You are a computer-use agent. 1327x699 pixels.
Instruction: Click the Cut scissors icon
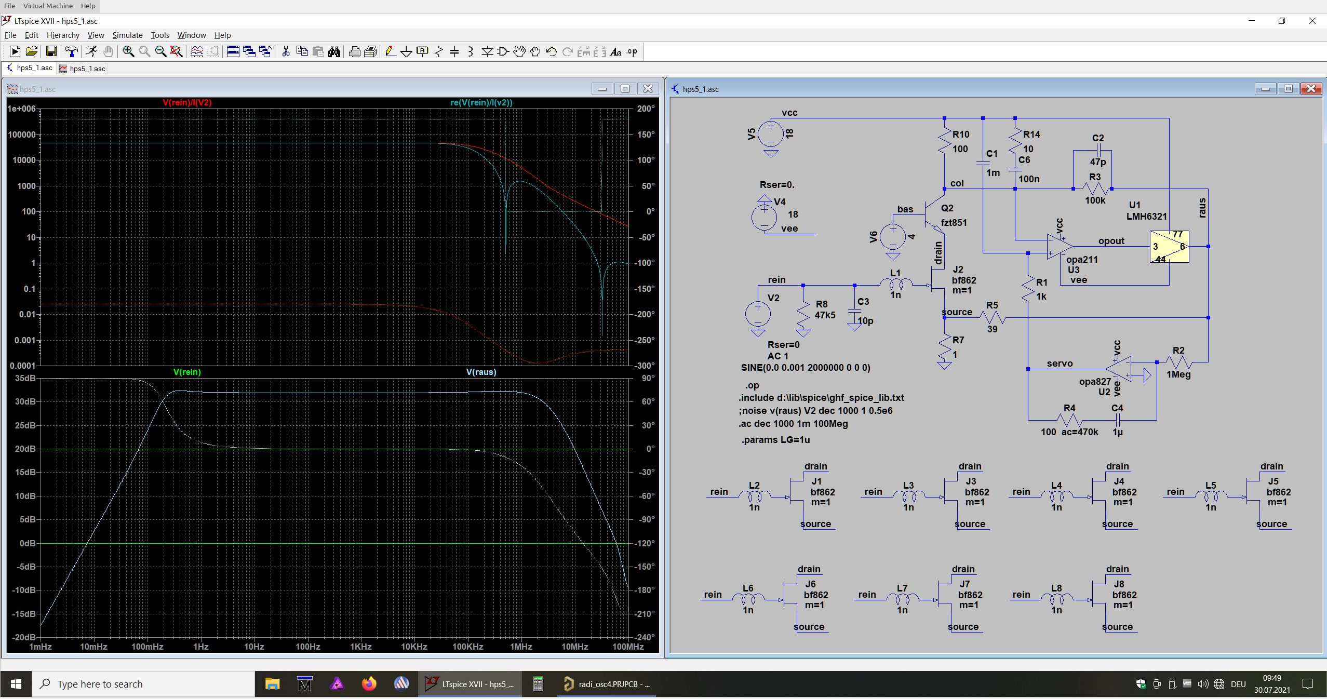click(x=286, y=51)
